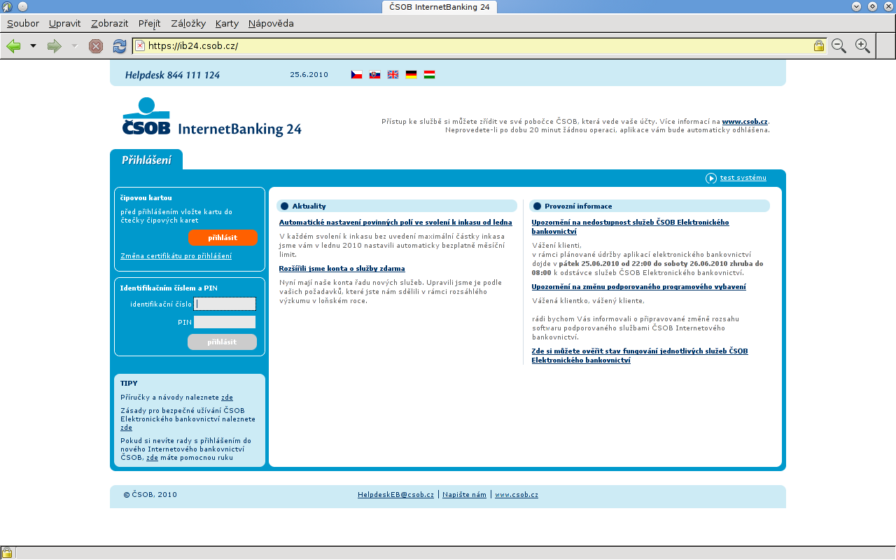Click the date 25.6.2010 text
Screen dimensions: 896x560
309,74
